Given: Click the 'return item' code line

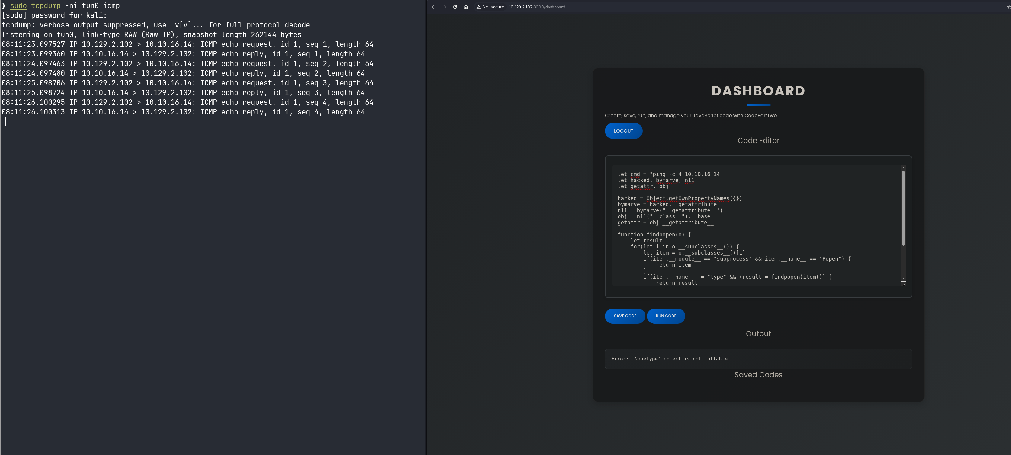Looking at the screenshot, I should click(673, 265).
